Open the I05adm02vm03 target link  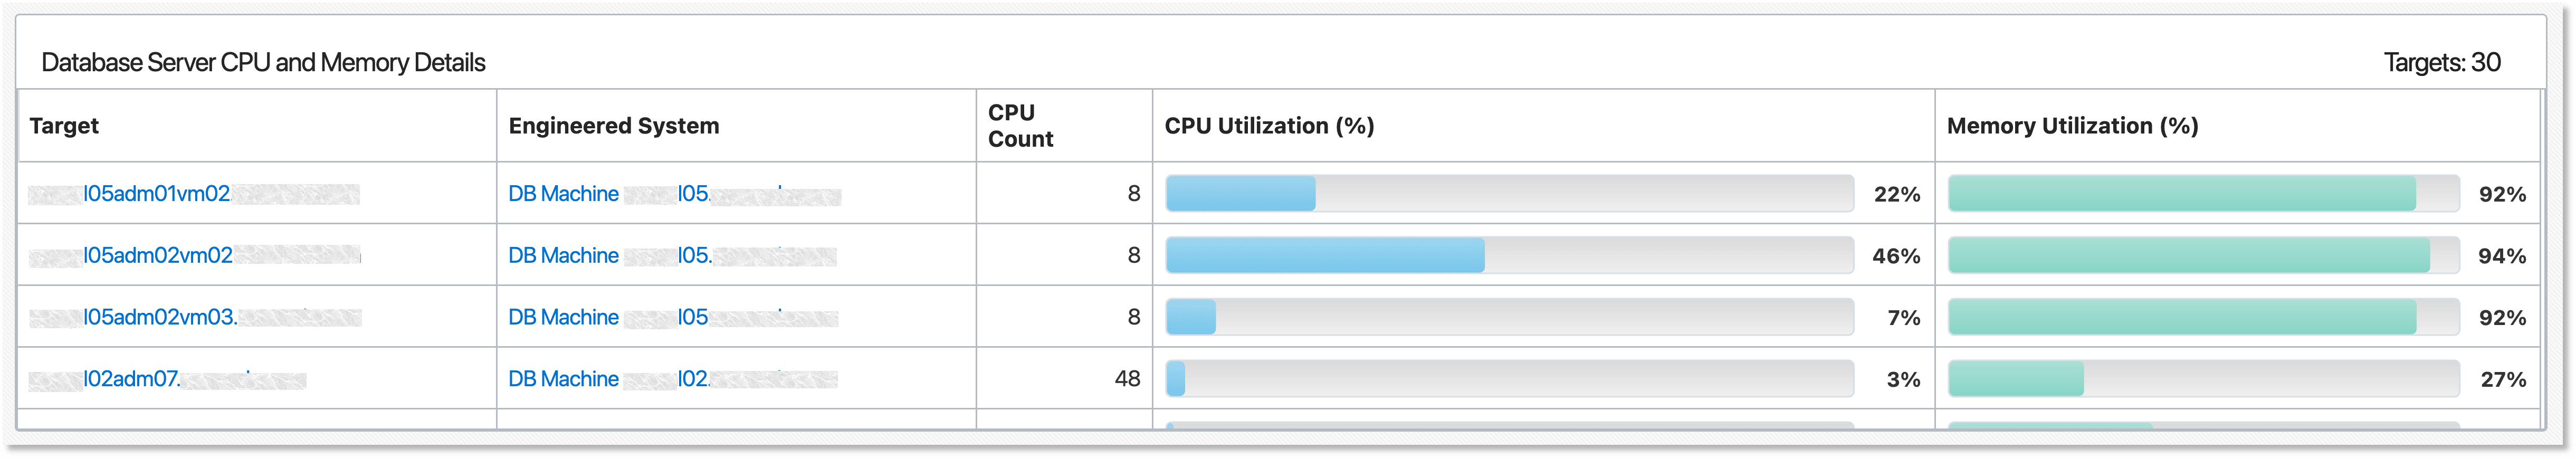click(163, 317)
